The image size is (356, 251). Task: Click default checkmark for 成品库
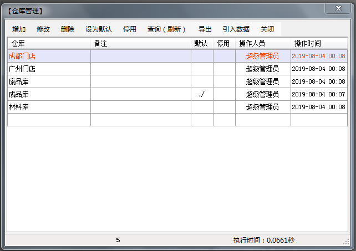[202, 94]
